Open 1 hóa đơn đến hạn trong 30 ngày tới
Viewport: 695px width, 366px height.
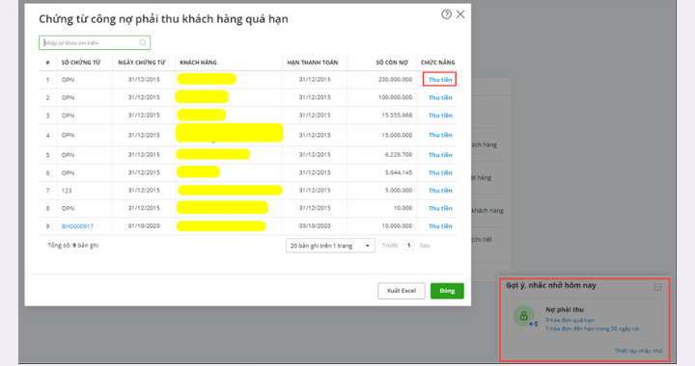[x=592, y=328]
